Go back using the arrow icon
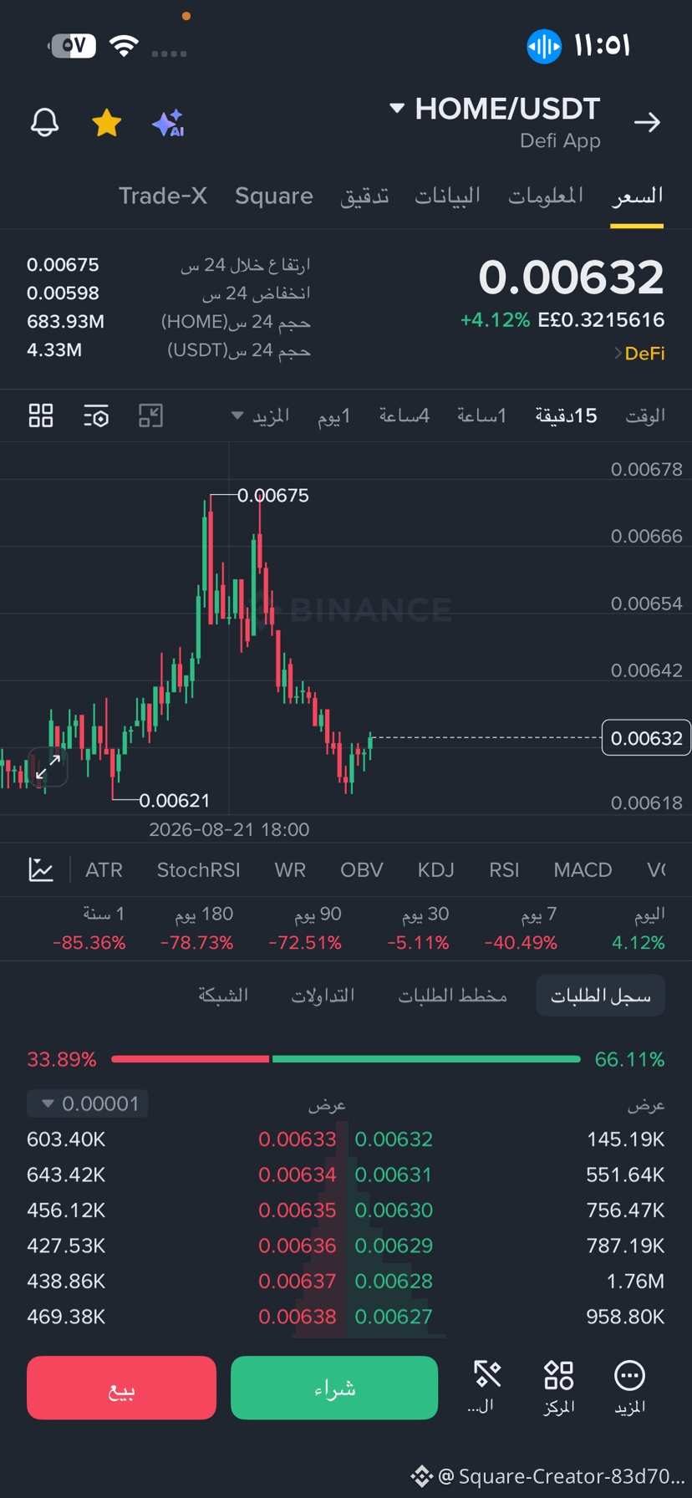Image resolution: width=692 pixels, height=1498 pixels. (x=647, y=123)
